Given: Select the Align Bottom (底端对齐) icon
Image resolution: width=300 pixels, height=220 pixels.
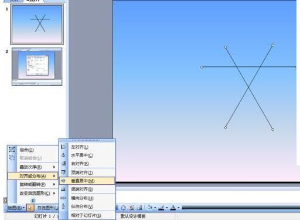Looking at the screenshot, I should (x=63, y=189).
